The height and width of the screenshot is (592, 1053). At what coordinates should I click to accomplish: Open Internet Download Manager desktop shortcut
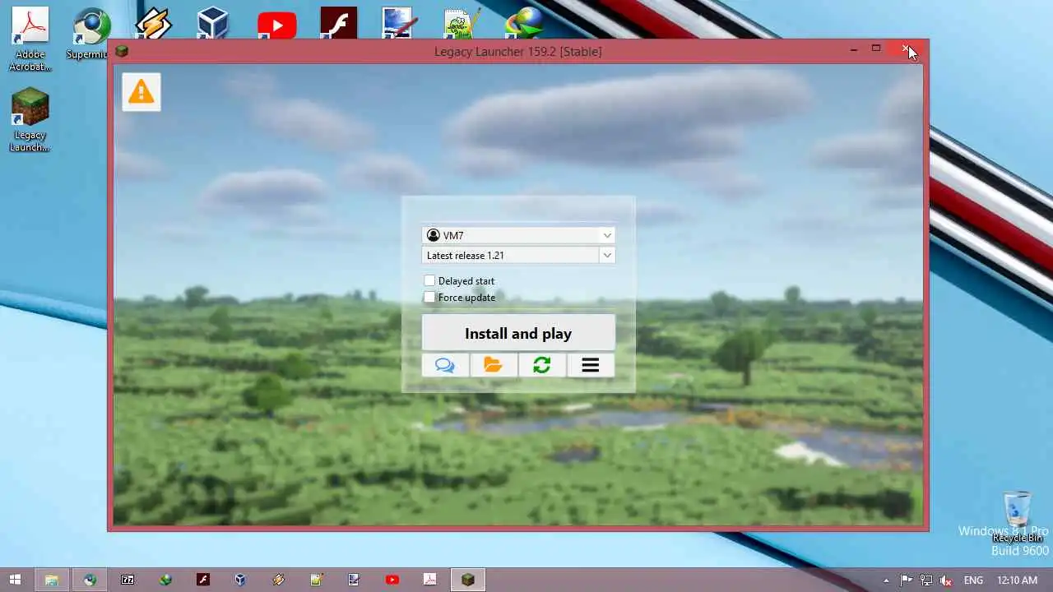(x=524, y=24)
